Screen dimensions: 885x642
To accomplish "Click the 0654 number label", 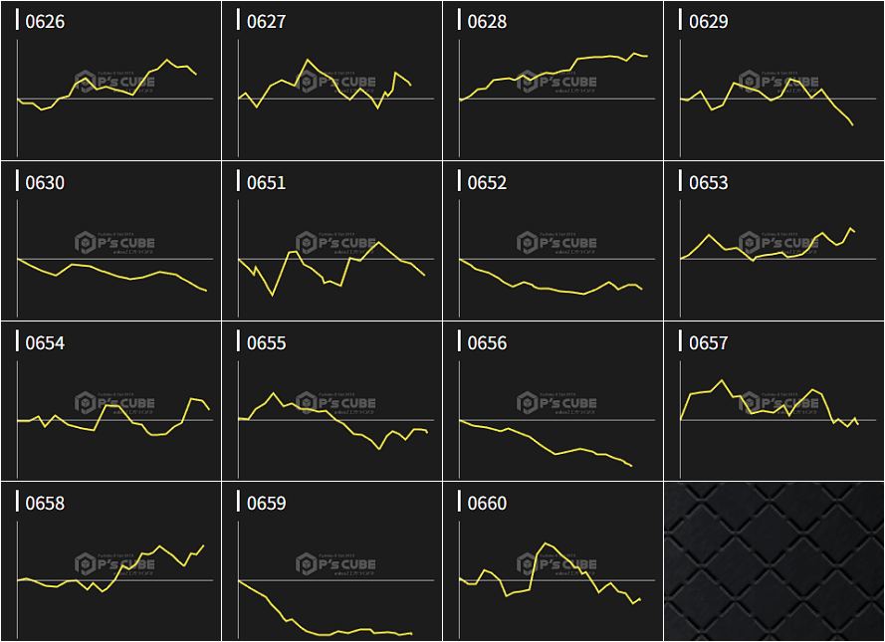I will pos(45,343).
